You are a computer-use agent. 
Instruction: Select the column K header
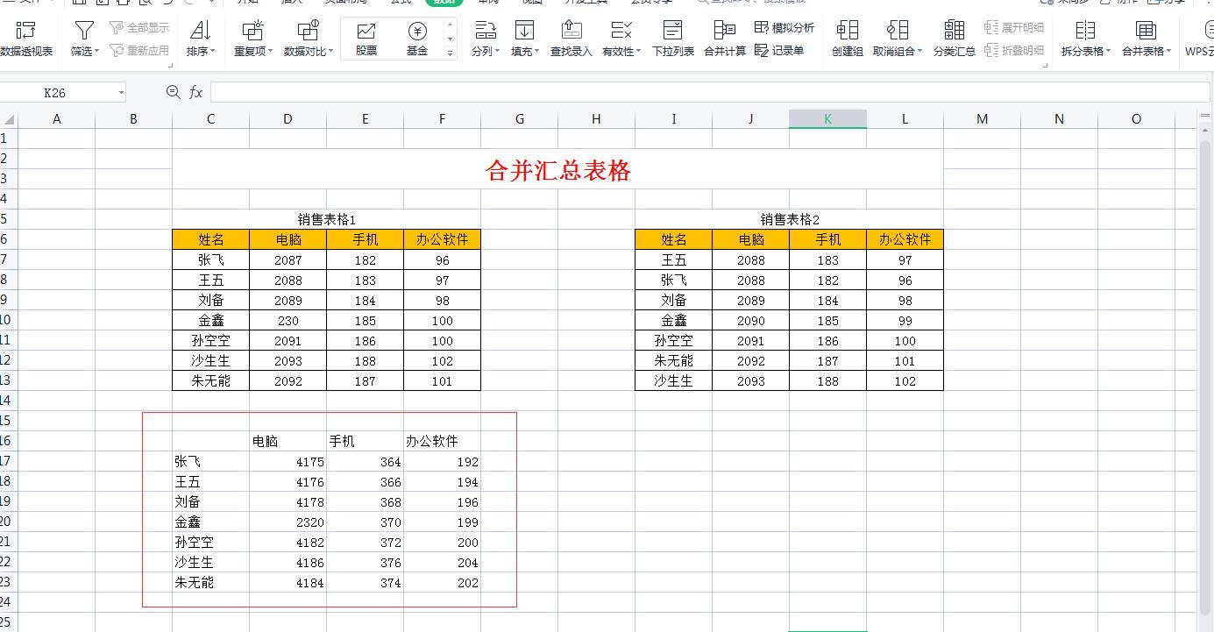click(x=827, y=119)
